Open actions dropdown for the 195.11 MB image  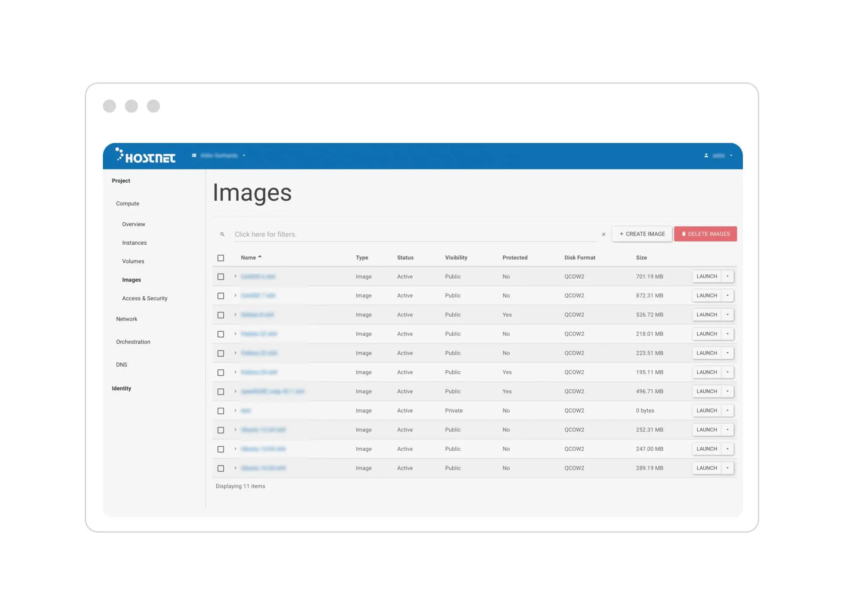tap(728, 372)
